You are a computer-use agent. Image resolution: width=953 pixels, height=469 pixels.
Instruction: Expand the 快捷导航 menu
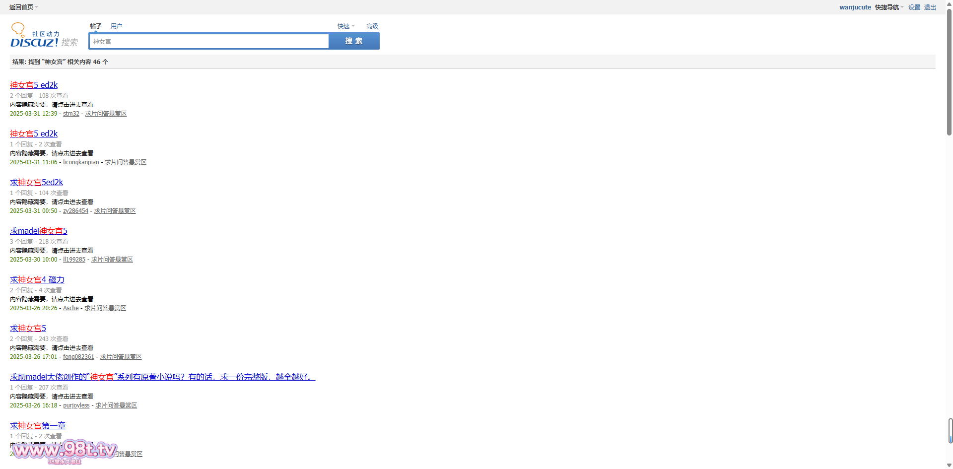tap(888, 7)
